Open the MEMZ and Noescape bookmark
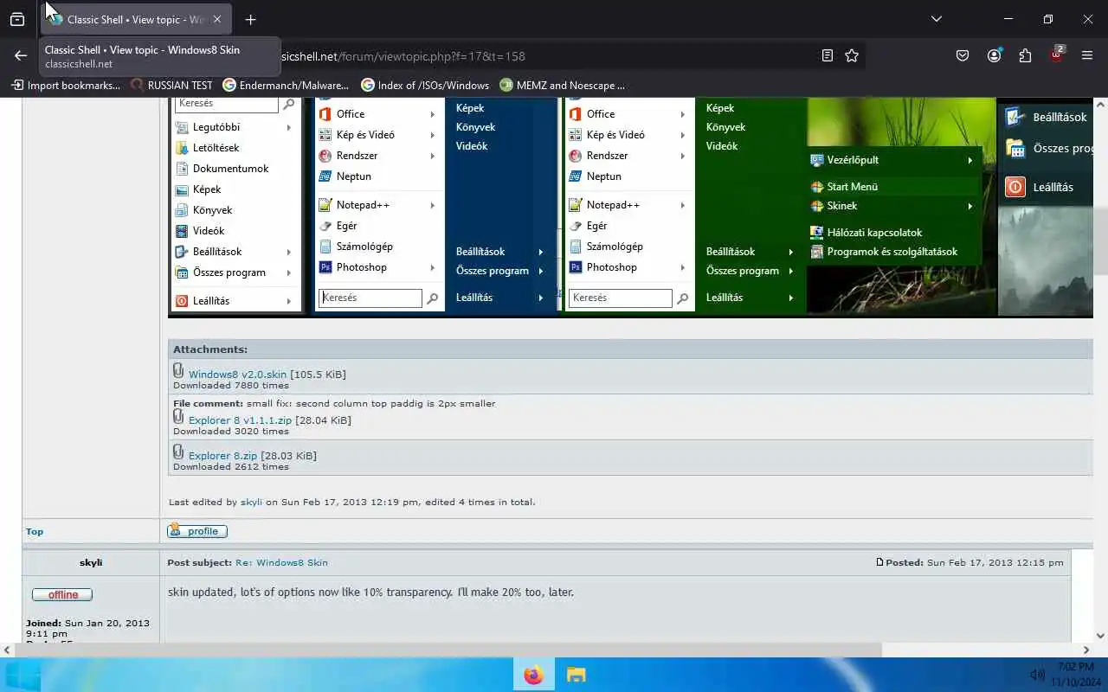 tap(562, 85)
